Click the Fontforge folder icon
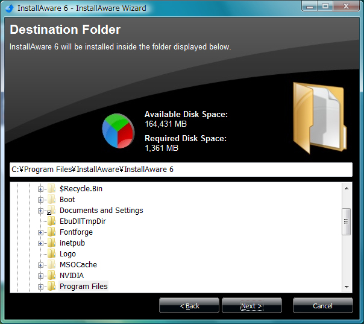364x324 pixels. point(52,232)
